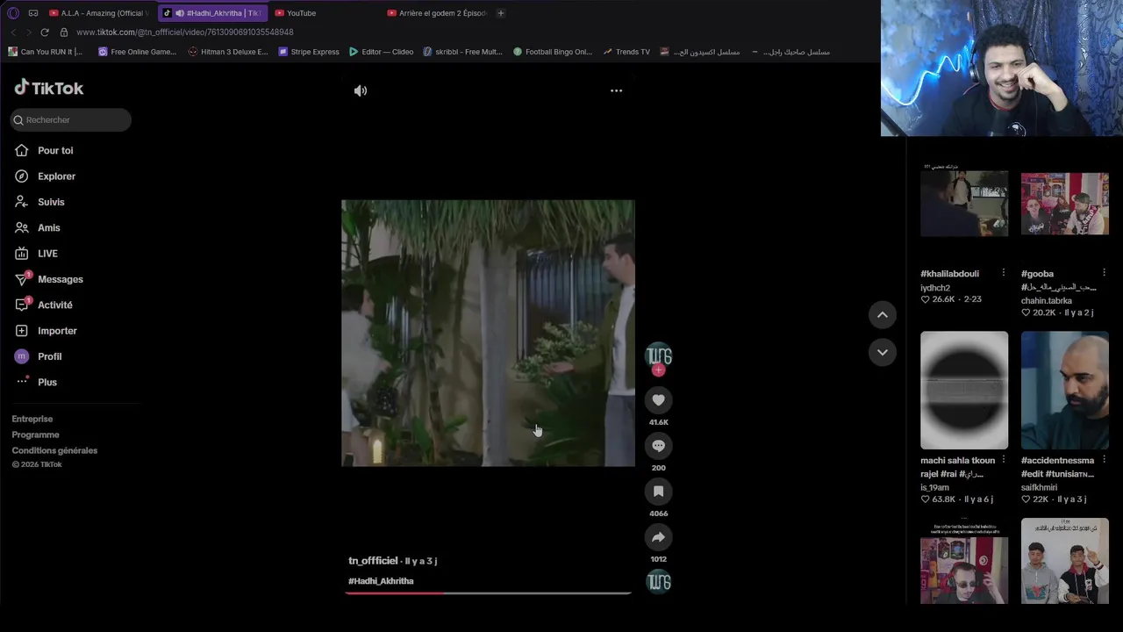Open options for machi sahla tkoun video

(x=1004, y=460)
